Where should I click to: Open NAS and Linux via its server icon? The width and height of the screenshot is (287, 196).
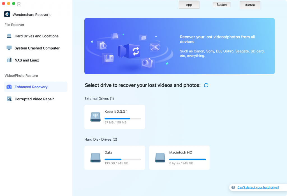pyautogui.click(x=9, y=60)
